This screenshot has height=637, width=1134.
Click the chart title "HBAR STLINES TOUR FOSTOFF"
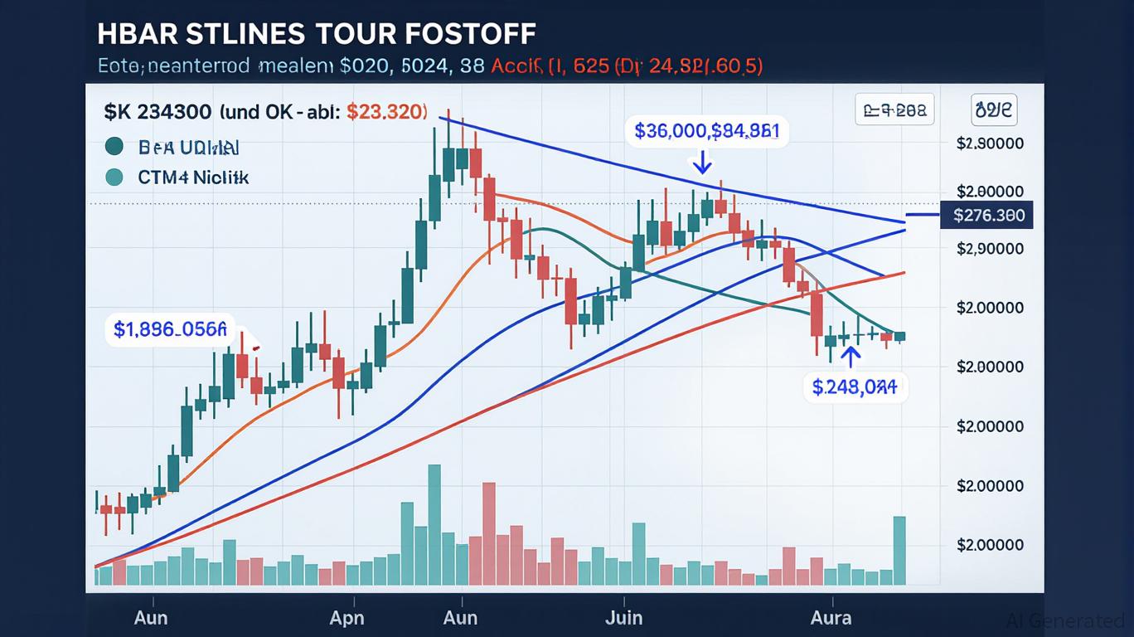[x=316, y=33]
